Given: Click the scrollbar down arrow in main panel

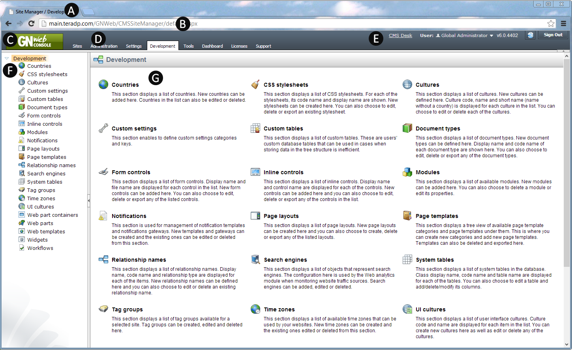Looking at the screenshot, I should pyautogui.click(x=566, y=344).
